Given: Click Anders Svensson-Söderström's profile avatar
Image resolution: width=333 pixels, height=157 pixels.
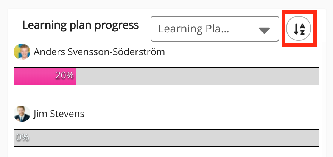Looking at the screenshot, I should point(22,52).
